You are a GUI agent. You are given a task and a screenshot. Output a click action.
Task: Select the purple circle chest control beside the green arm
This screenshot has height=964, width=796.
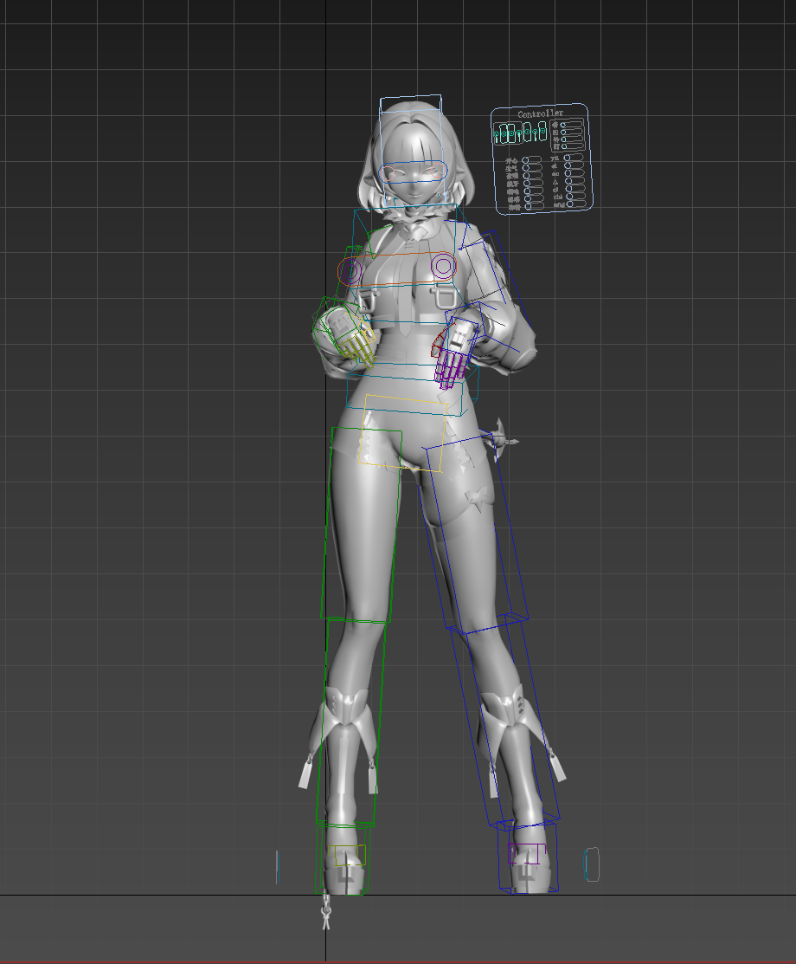(350, 271)
